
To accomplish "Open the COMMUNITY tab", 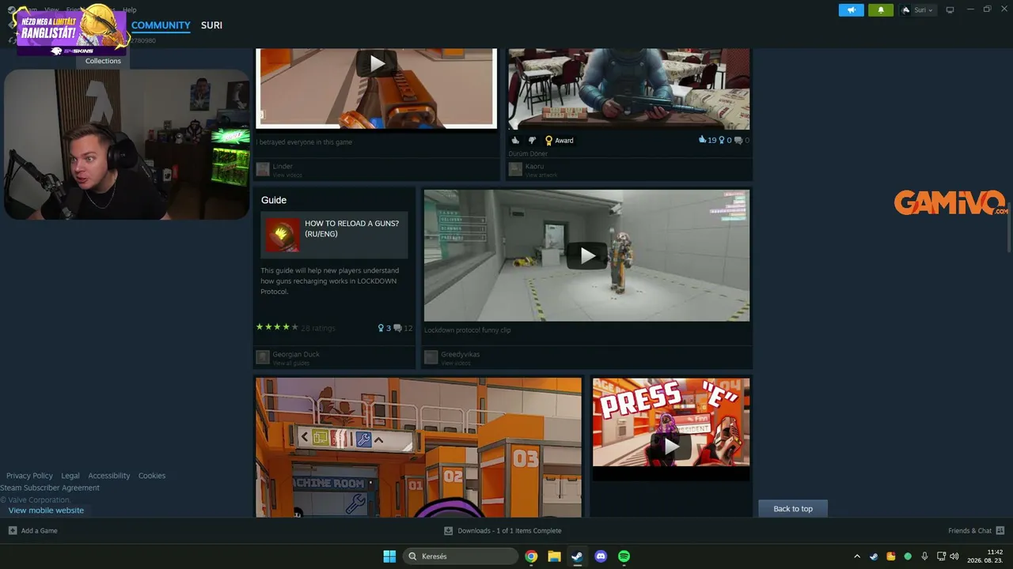I will coord(161,25).
